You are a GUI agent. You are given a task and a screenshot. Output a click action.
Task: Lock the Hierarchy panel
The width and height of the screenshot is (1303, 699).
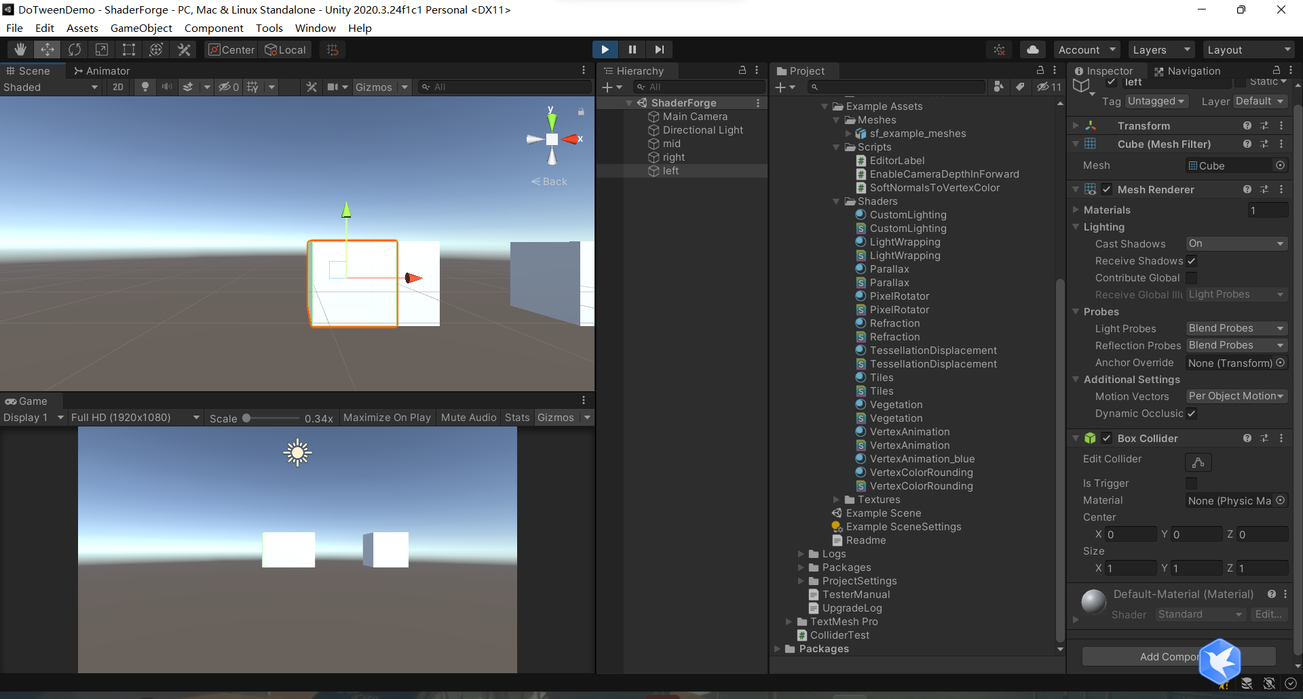[742, 71]
